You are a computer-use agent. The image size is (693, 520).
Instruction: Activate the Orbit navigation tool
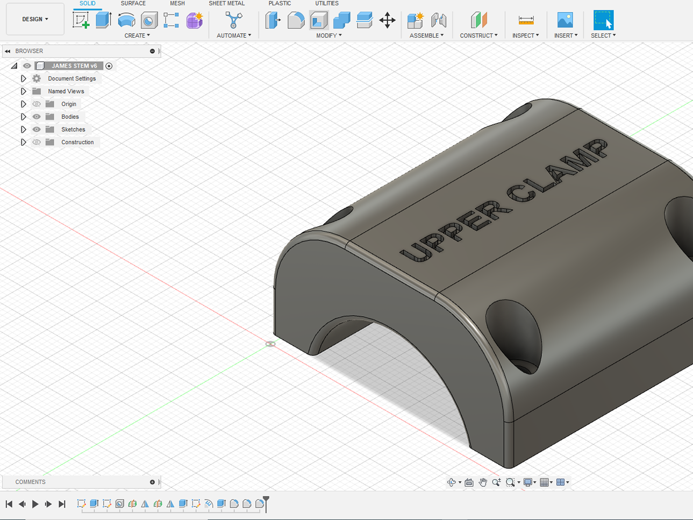coord(452,482)
